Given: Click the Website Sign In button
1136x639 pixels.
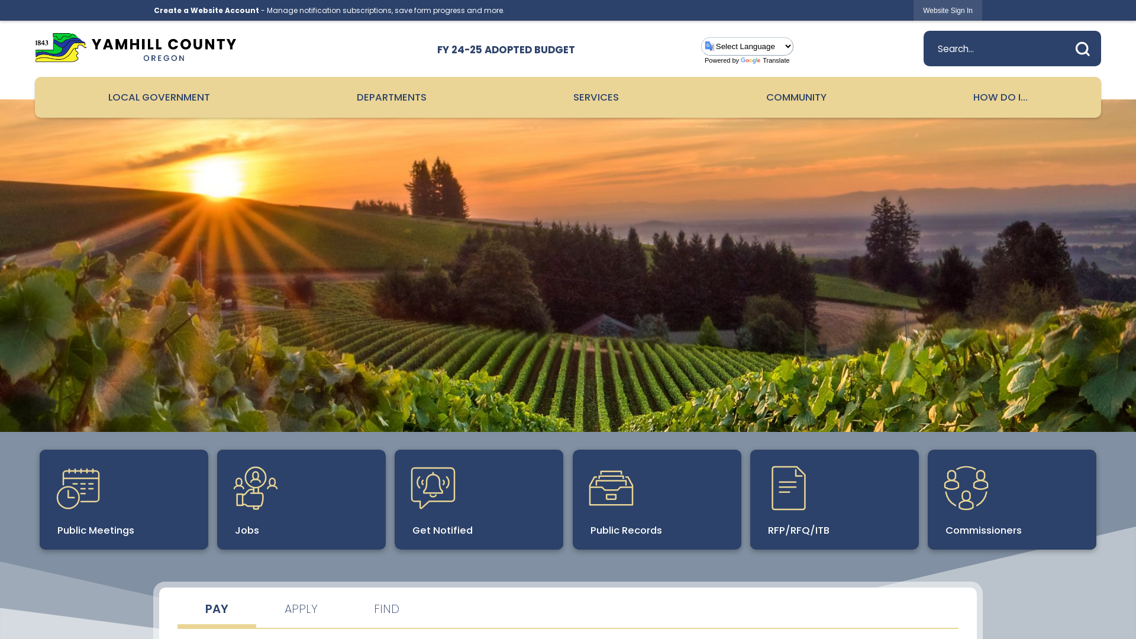Looking at the screenshot, I should click(947, 10).
